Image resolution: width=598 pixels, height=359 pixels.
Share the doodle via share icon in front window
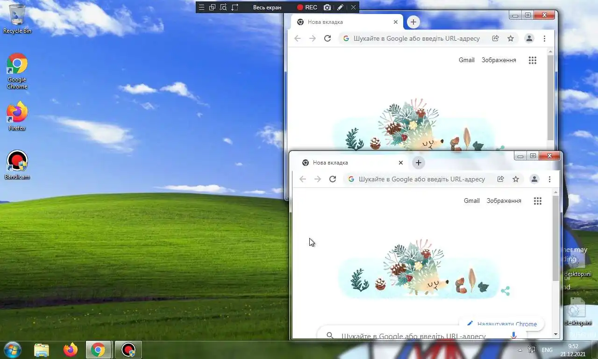[x=505, y=291]
